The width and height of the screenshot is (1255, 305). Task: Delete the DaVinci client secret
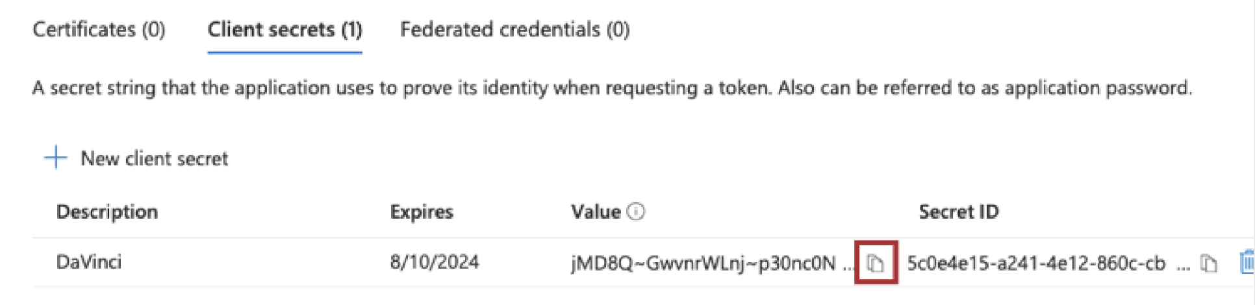point(1247,263)
